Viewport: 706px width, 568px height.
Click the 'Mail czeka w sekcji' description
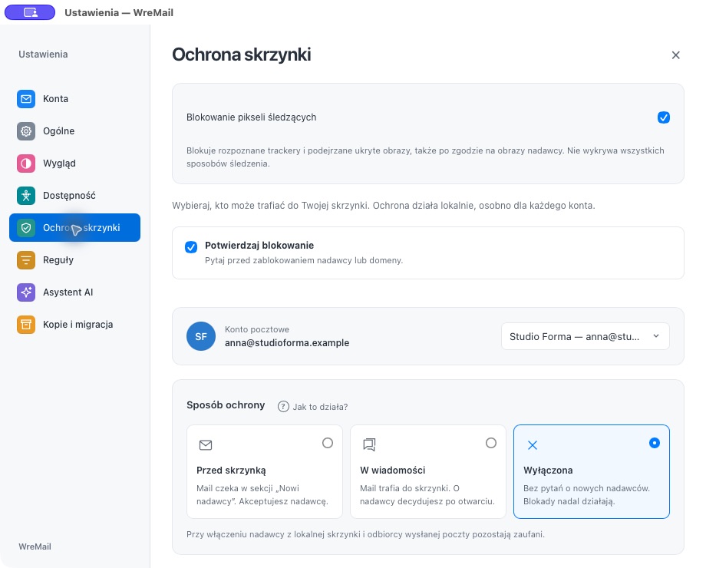pyautogui.click(x=262, y=494)
